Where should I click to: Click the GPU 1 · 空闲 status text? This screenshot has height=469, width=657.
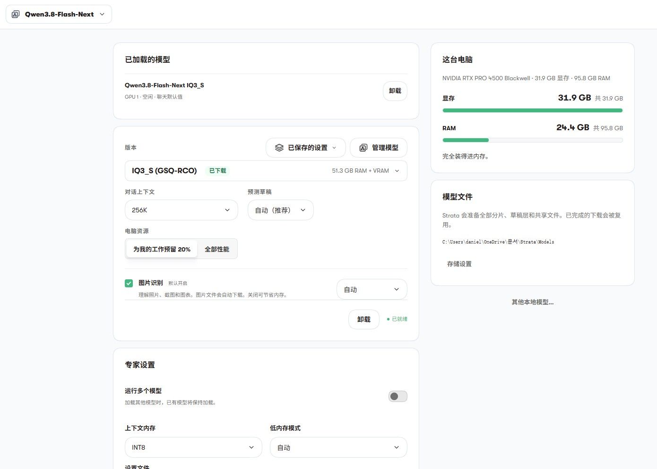[x=154, y=97]
